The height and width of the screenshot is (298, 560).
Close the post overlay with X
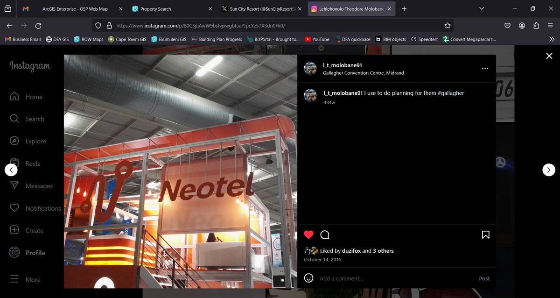(549, 56)
